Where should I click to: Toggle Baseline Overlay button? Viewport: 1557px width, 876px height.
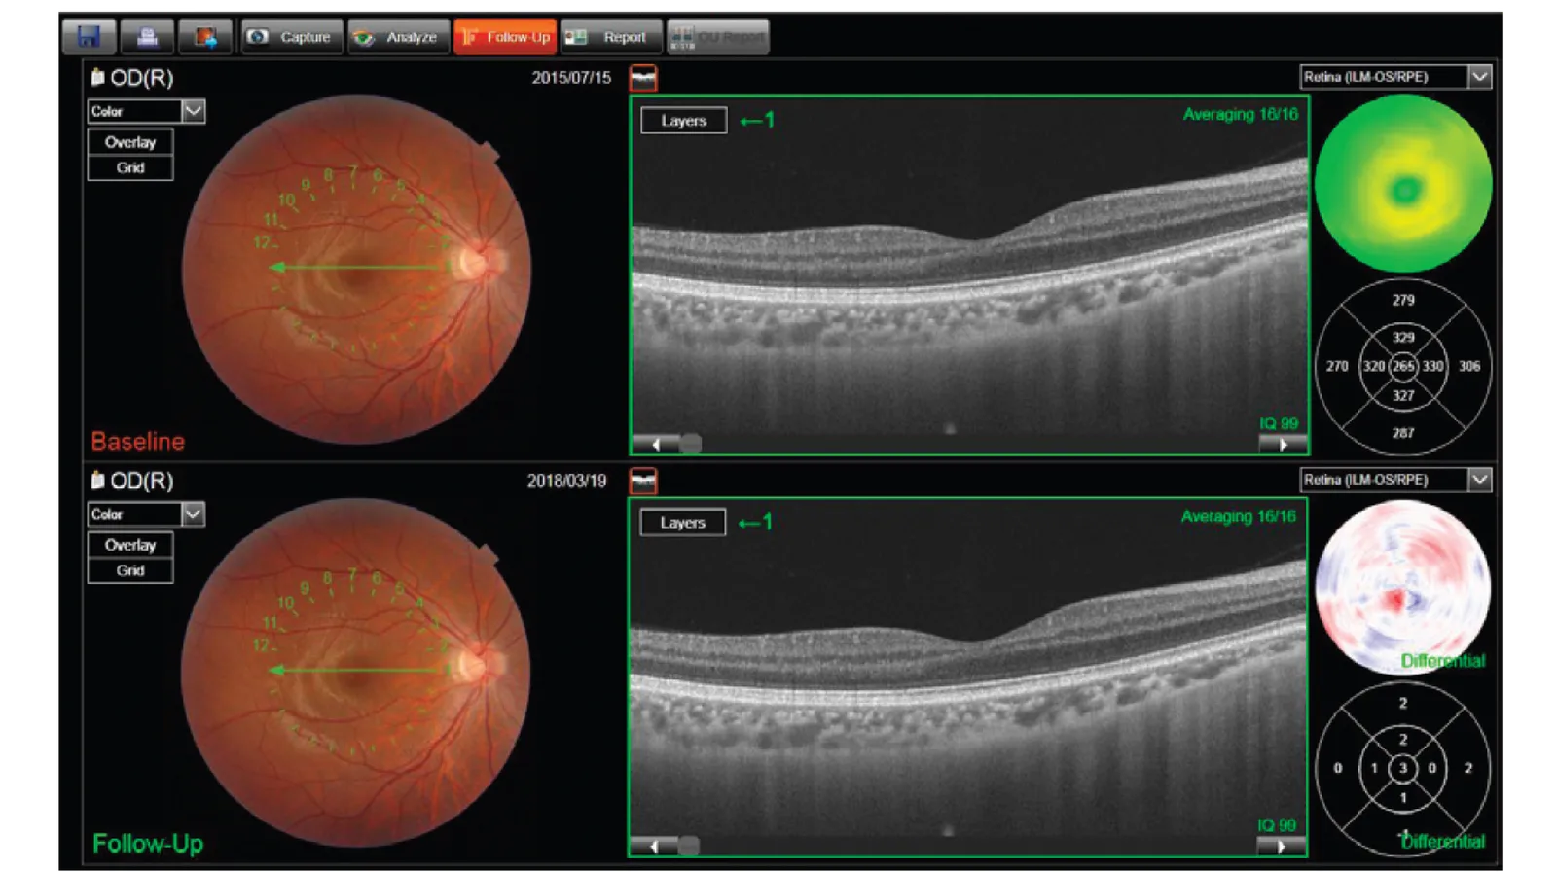(130, 142)
